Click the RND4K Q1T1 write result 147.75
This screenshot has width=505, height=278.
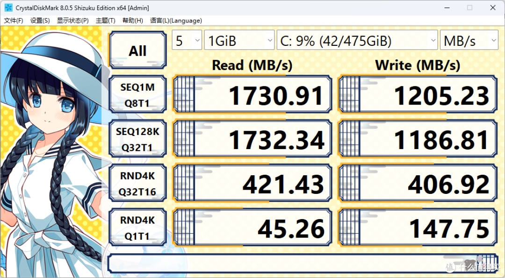418,228
